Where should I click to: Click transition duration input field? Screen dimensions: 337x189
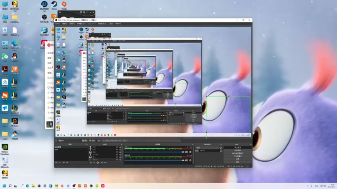point(209,151)
